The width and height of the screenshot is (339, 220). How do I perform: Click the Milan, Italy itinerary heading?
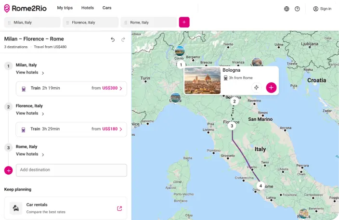pyautogui.click(x=26, y=65)
